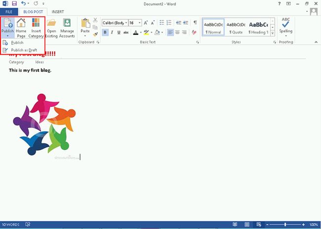The width and height of the screenshot is (321, 229).
Task: Switch to the INSERT tab
Action: point(58,12)
